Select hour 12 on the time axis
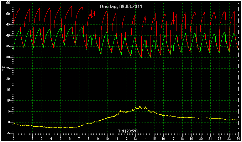Viewport: 242px width, 142px height. [x=126, y=138]
